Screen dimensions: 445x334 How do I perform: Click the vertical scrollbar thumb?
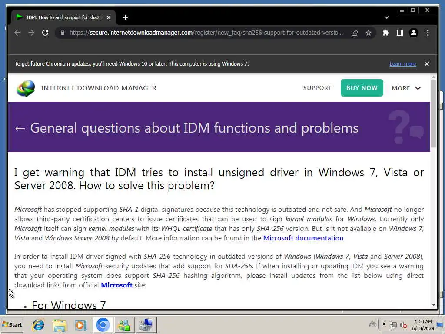tap(433, 114)
